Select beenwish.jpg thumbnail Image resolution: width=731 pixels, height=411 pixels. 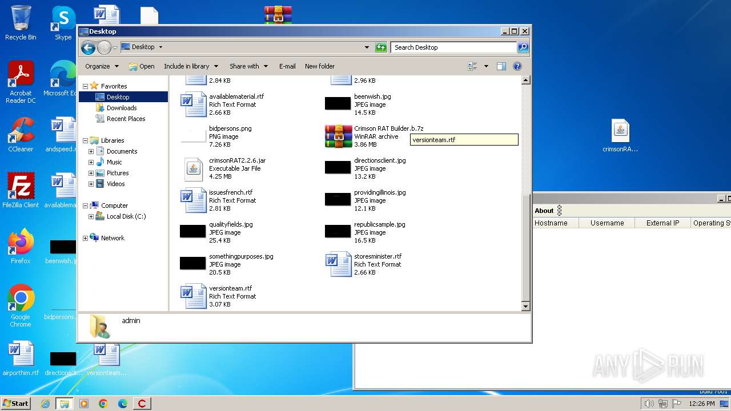(x=338, y=104)
